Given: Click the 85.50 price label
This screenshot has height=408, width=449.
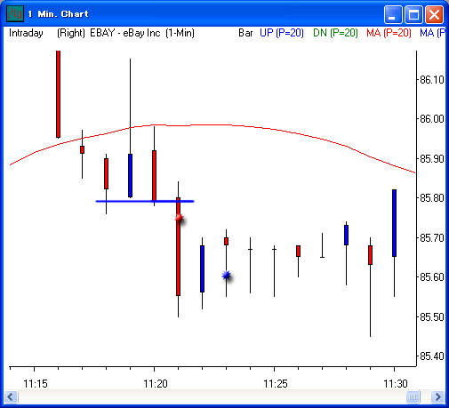Looking at the screenshot, I should click(x=432, y=316).
